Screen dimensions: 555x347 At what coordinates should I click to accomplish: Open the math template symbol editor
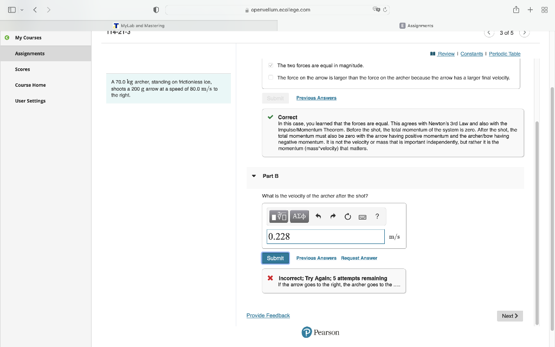tap(277, 216)
